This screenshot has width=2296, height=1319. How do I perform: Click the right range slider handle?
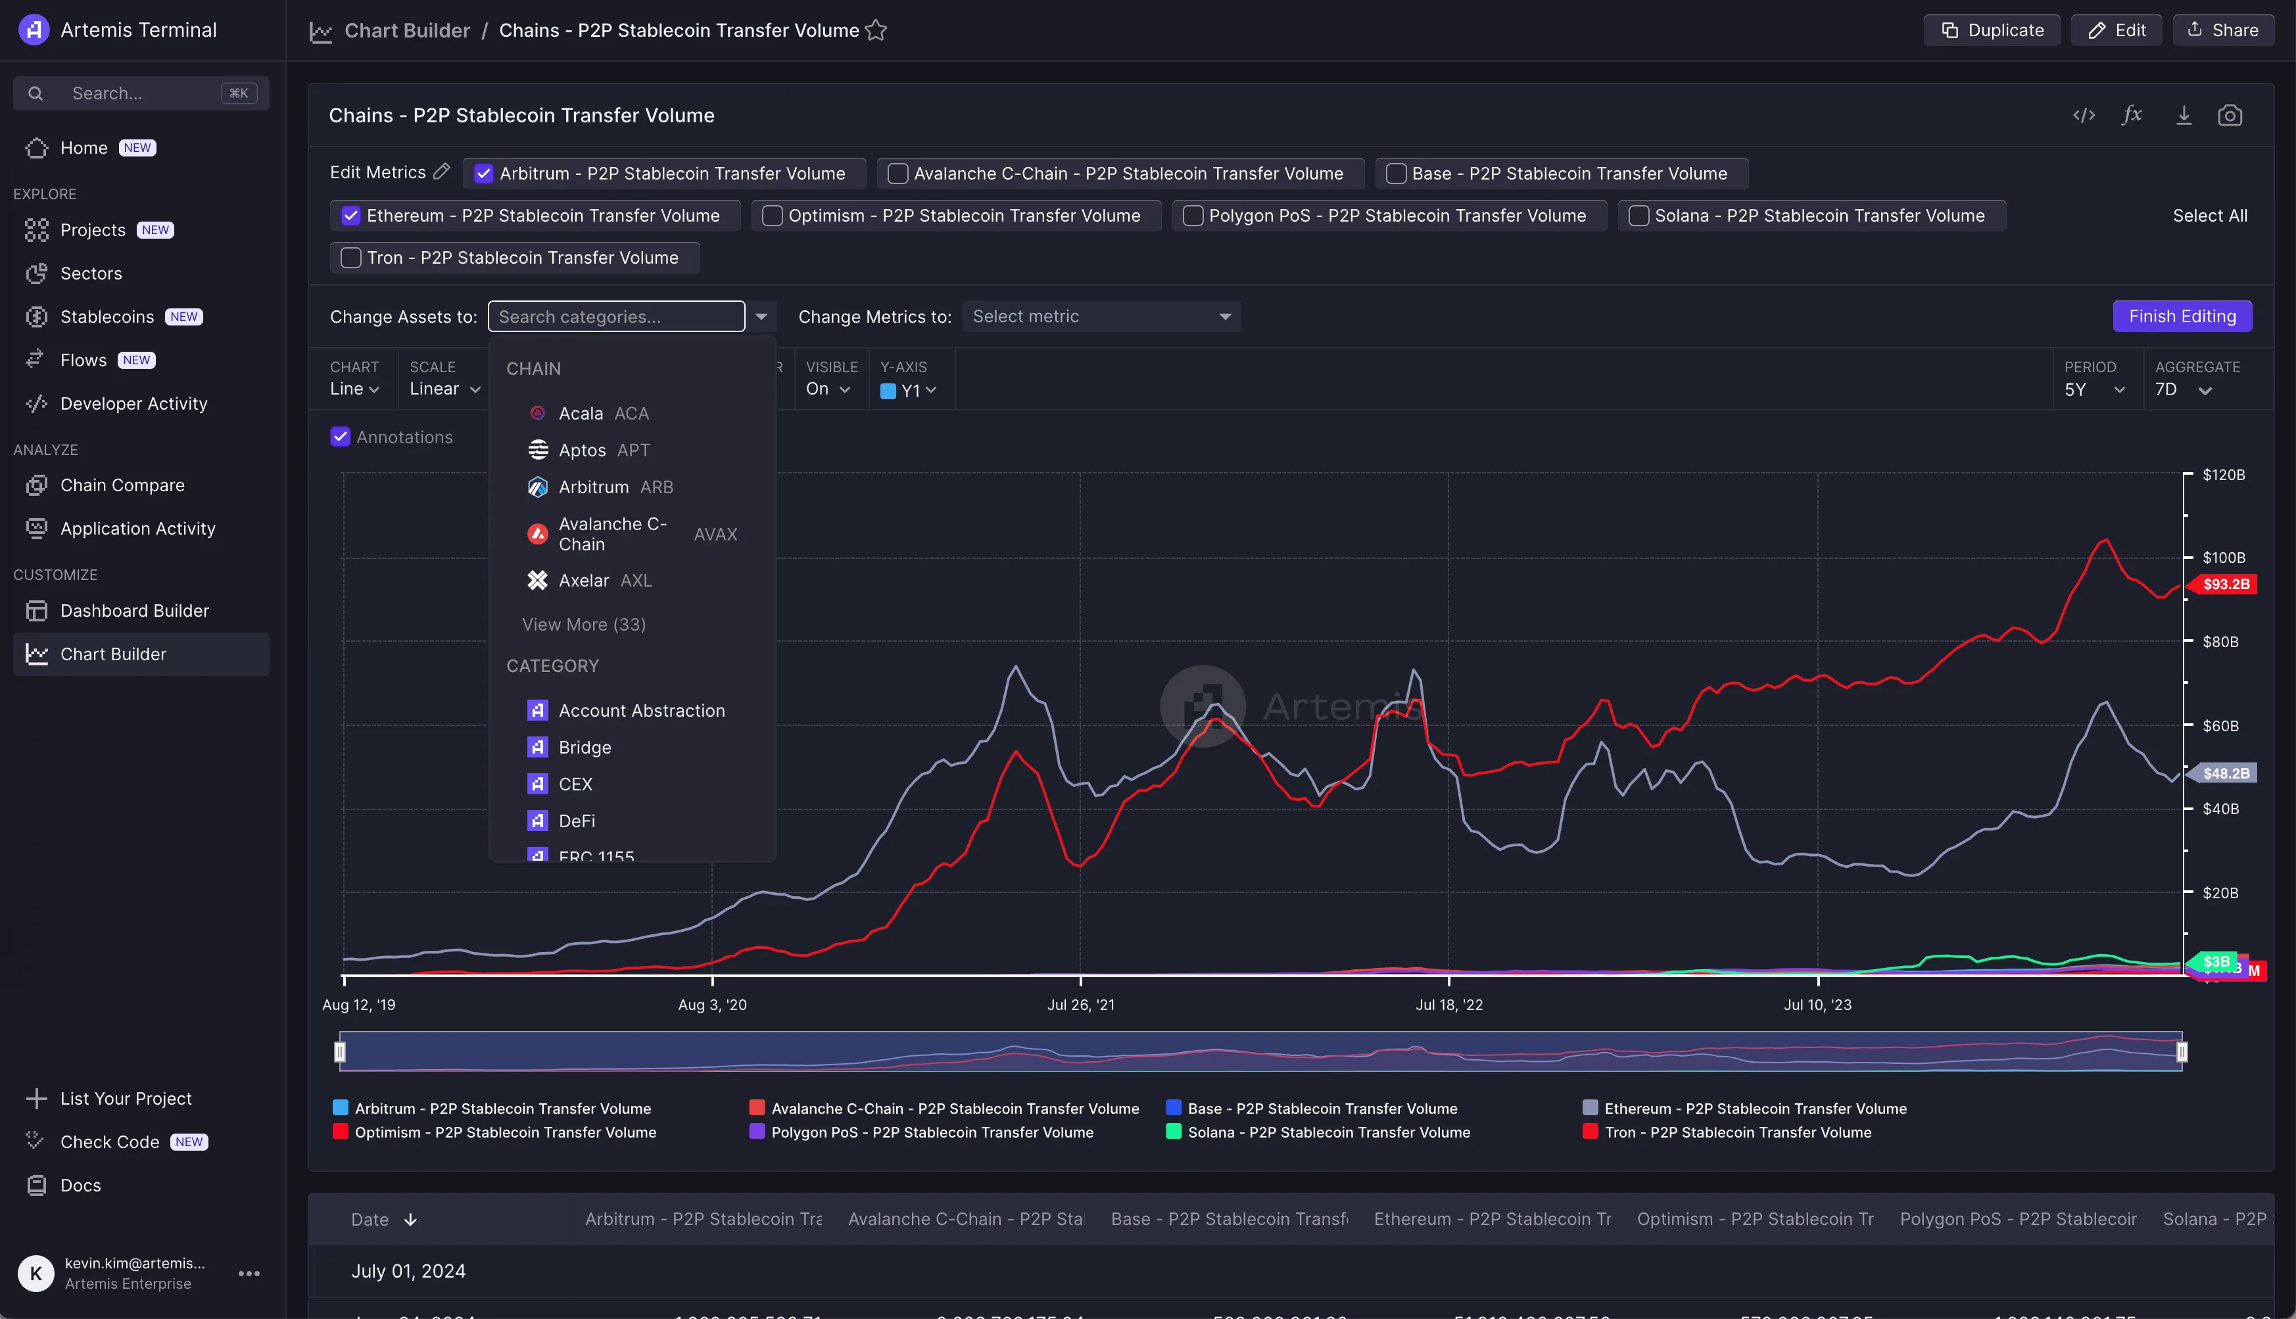point(2182,1052)
